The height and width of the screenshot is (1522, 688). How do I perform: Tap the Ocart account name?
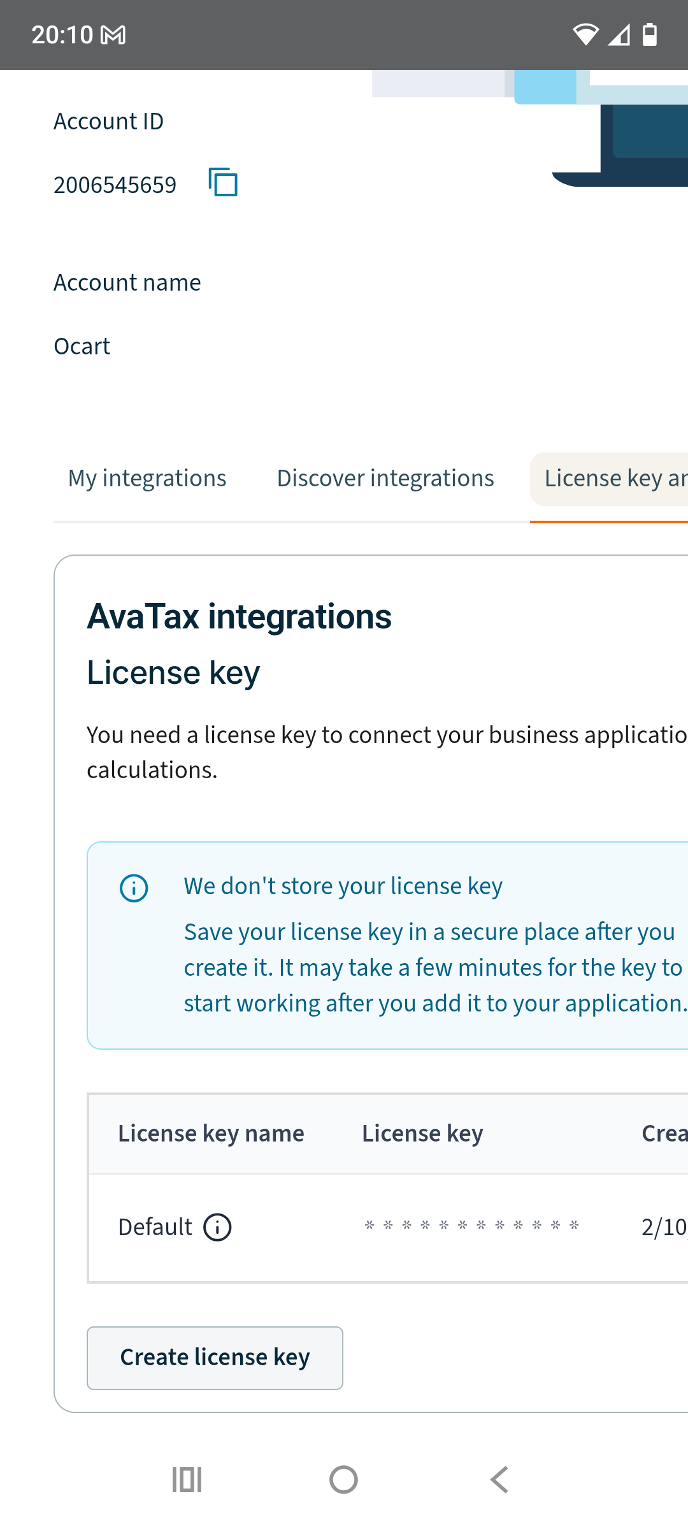[x=82, y=346]
